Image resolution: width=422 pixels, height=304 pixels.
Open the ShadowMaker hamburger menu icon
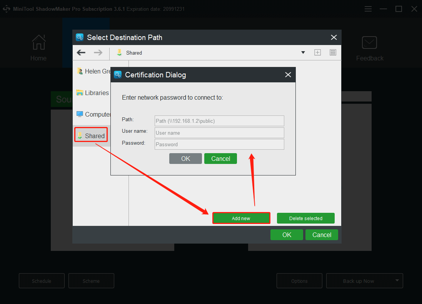point(368,9)
